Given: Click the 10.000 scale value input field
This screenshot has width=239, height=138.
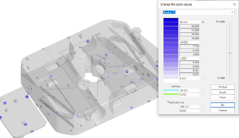Looking at the screenshot, I should 189,42.
